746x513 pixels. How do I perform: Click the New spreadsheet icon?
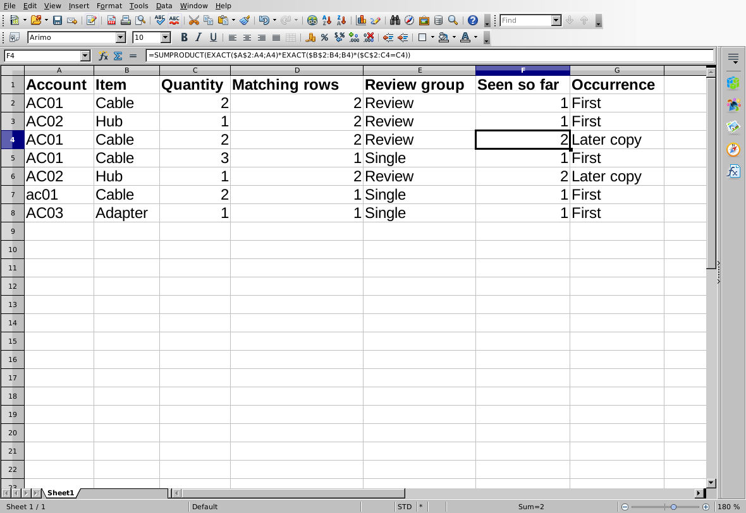[x=15, y=20]
